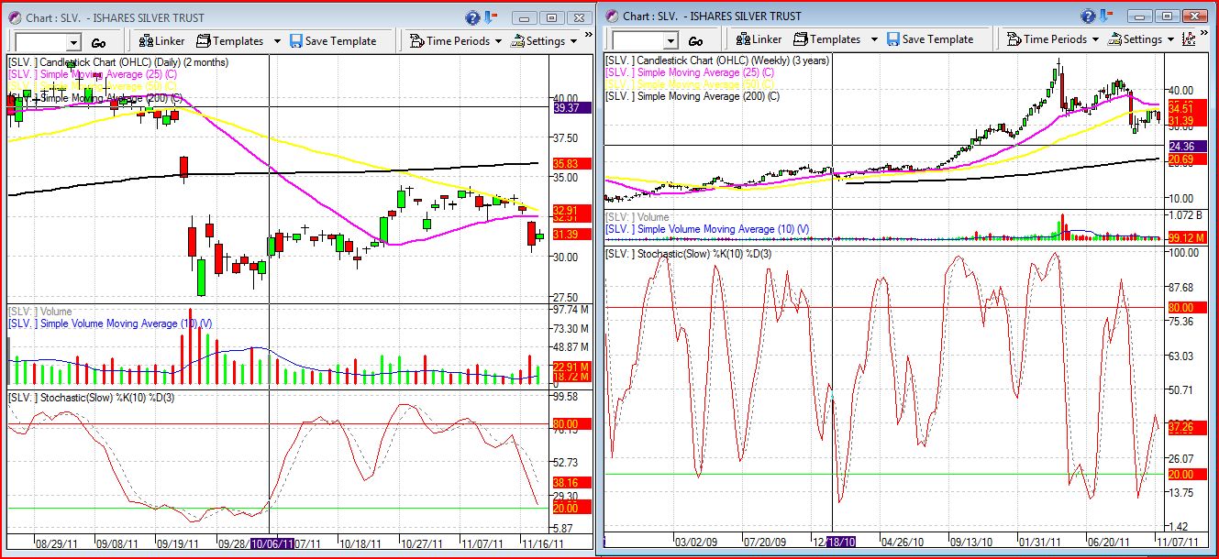Click the 'Simple Volume Moving Average (10)' legend in the Daily chart
The image size is (1219, 559).
pos(110,323)
